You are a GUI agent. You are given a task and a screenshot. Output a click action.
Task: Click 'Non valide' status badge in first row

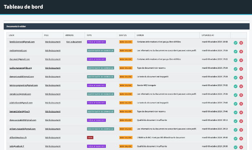click(125, 42)
